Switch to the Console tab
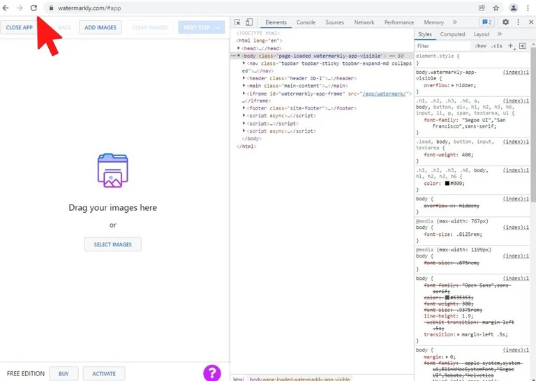The width and height of the screenshot is (536, 381). click(x=306, y=22)
